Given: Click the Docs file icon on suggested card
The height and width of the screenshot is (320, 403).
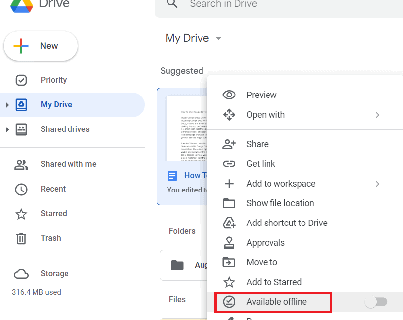Looking at the screenshot, I should click(172, 176).
